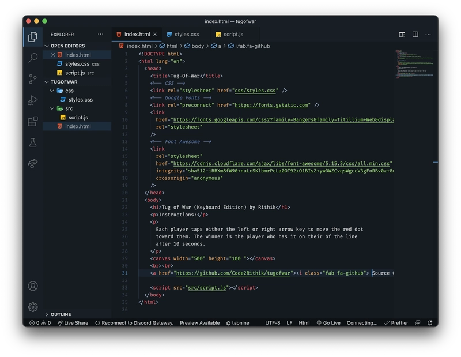Change the LF end of line sequence
This screenshot has width=461, height=357.
[289, 323]
